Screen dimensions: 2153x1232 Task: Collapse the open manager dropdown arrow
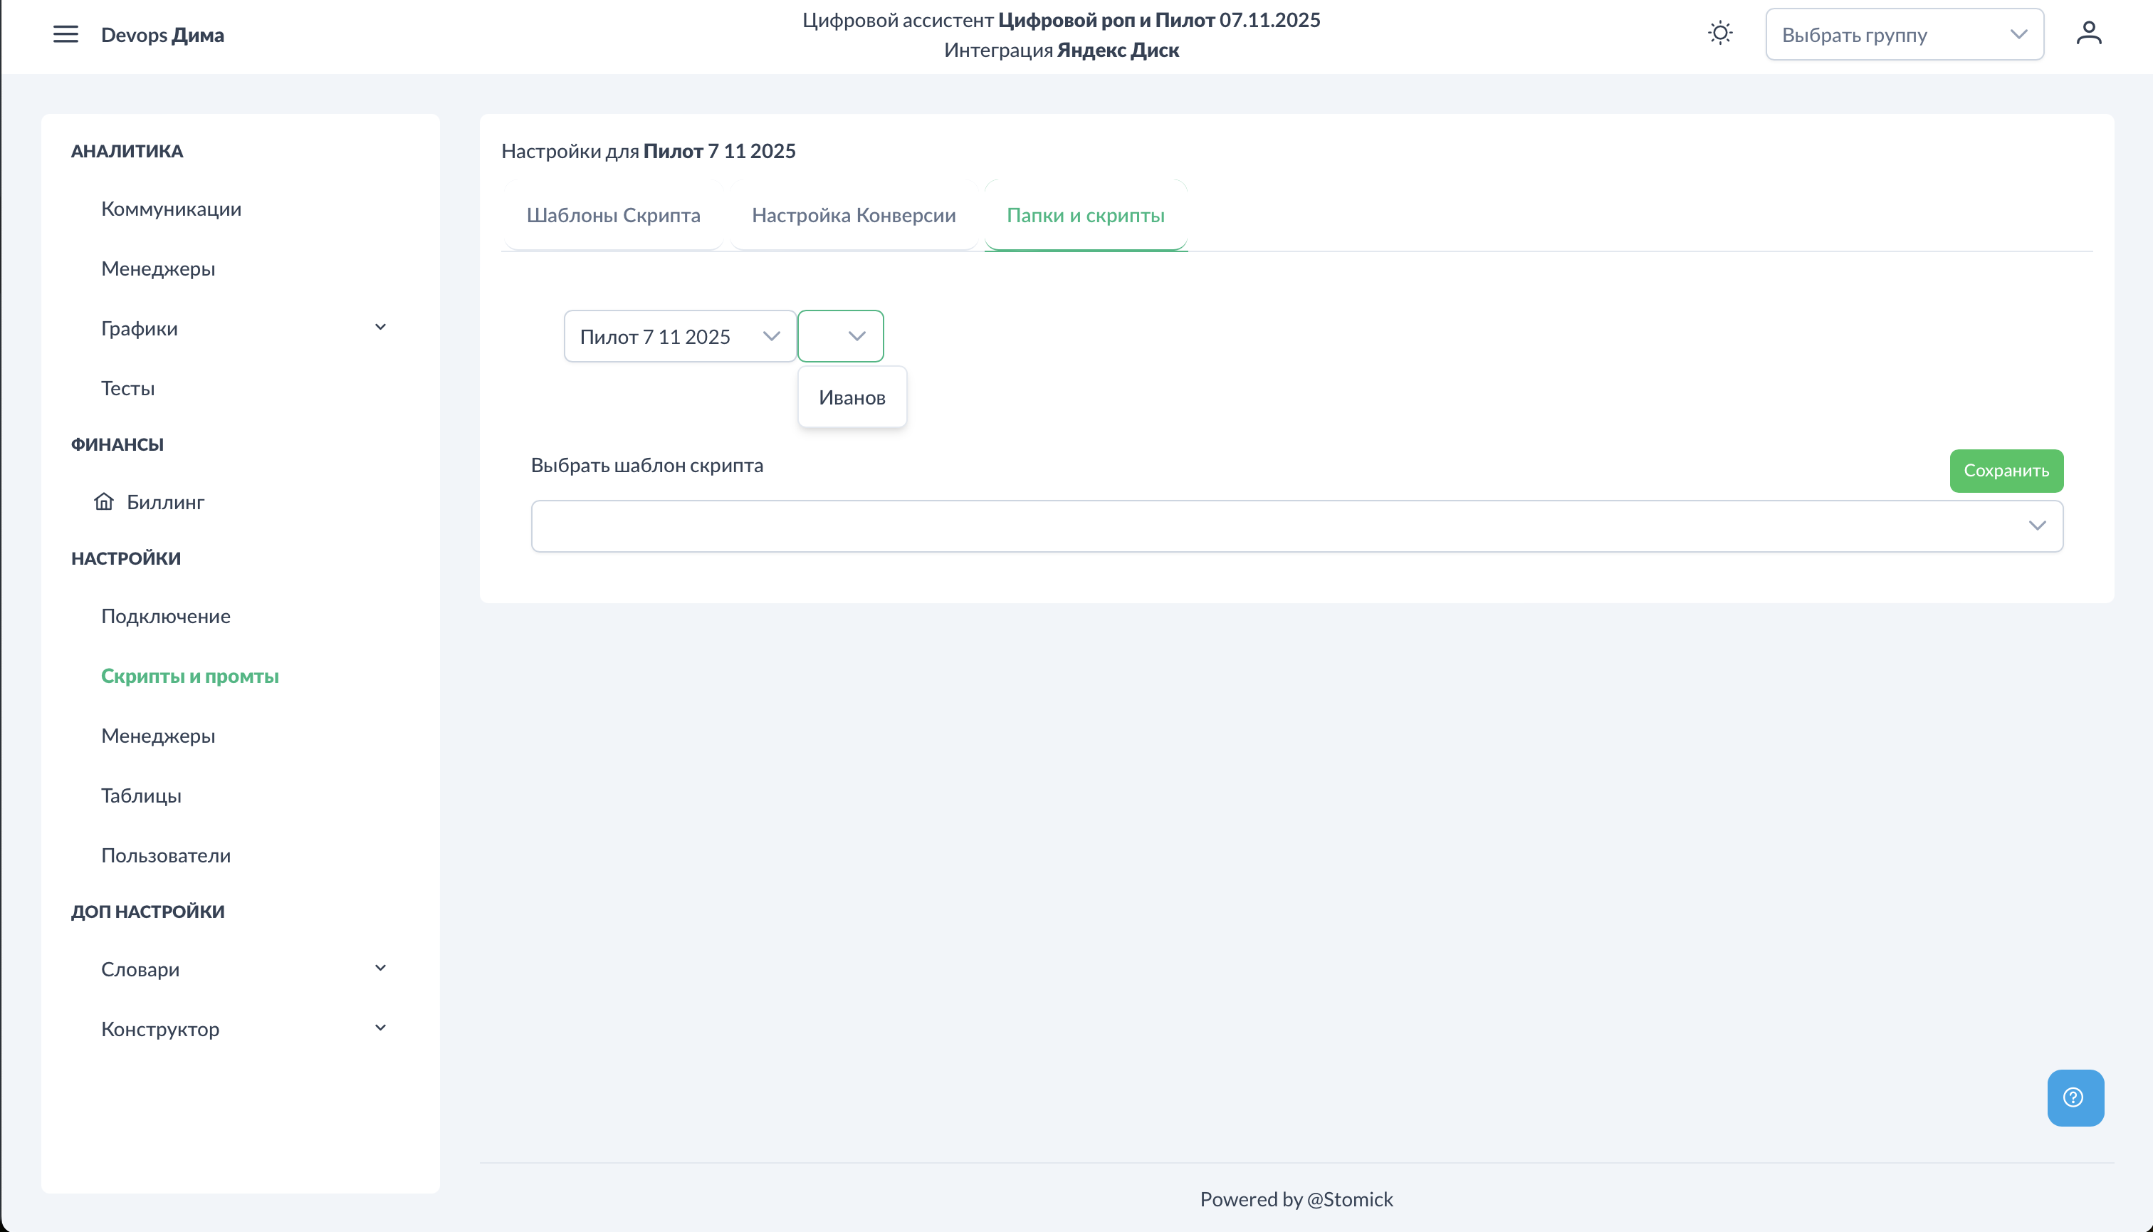tap(856, 337)
